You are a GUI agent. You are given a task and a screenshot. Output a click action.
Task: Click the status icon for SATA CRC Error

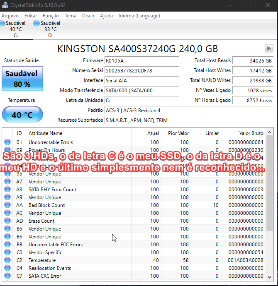[7, 276]
